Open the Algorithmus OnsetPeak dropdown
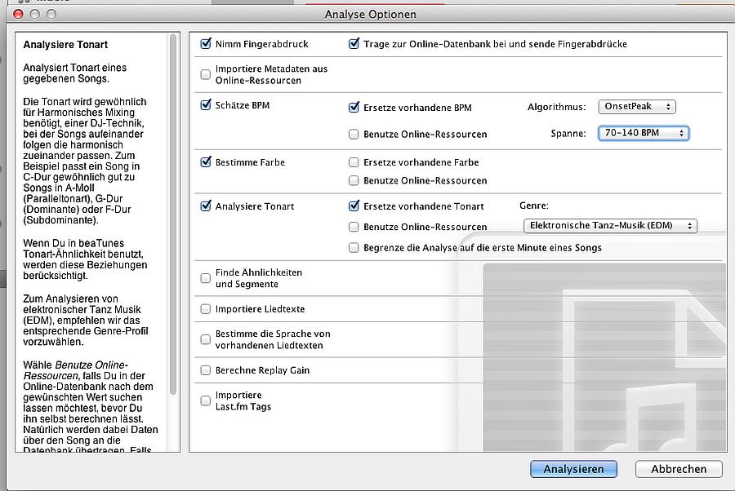735x491 pixels. point(639,107)
